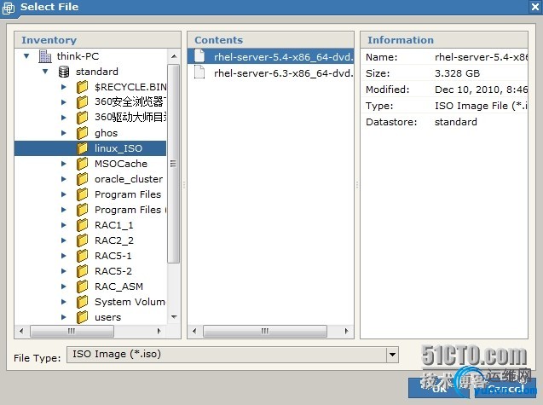Screen dimensions: 543x405
Task: Collapse the think-PC tree node
Action: [x=26, y=55]
